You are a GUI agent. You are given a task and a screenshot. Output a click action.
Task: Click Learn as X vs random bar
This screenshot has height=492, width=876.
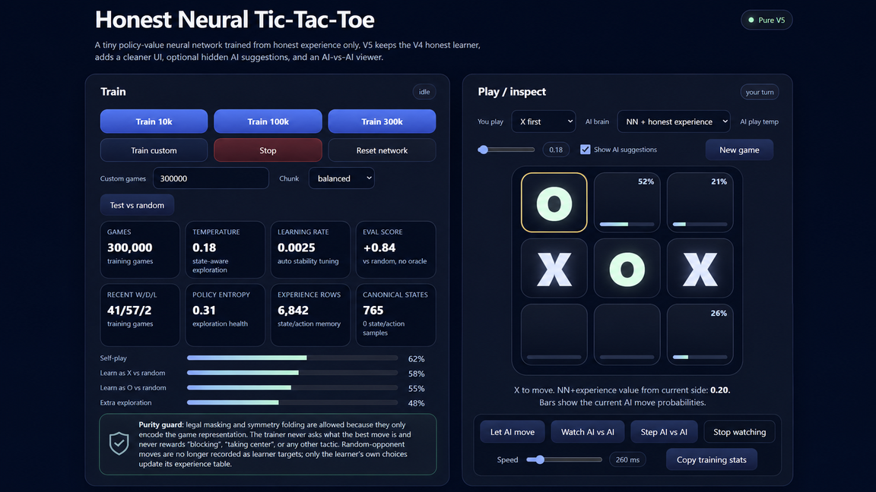point(292,373)
